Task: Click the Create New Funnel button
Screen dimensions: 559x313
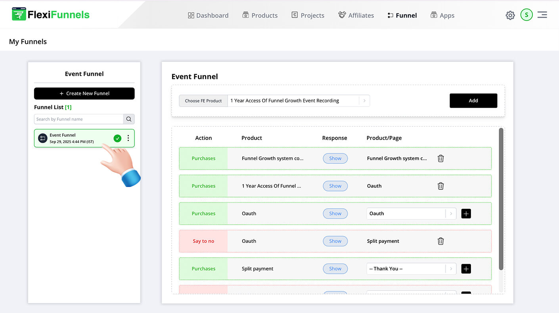Action: (84, 94)
